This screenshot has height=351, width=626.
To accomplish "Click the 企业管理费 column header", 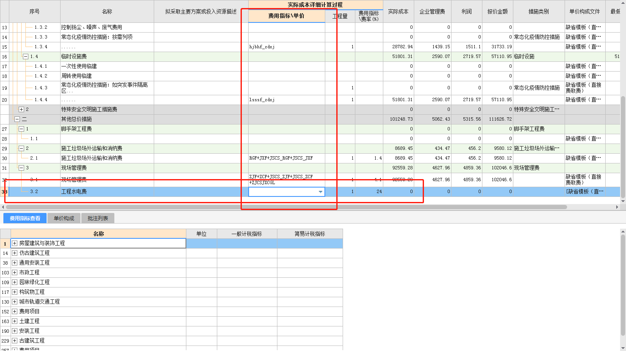I will pyautogui.click(x=432, y=12).
